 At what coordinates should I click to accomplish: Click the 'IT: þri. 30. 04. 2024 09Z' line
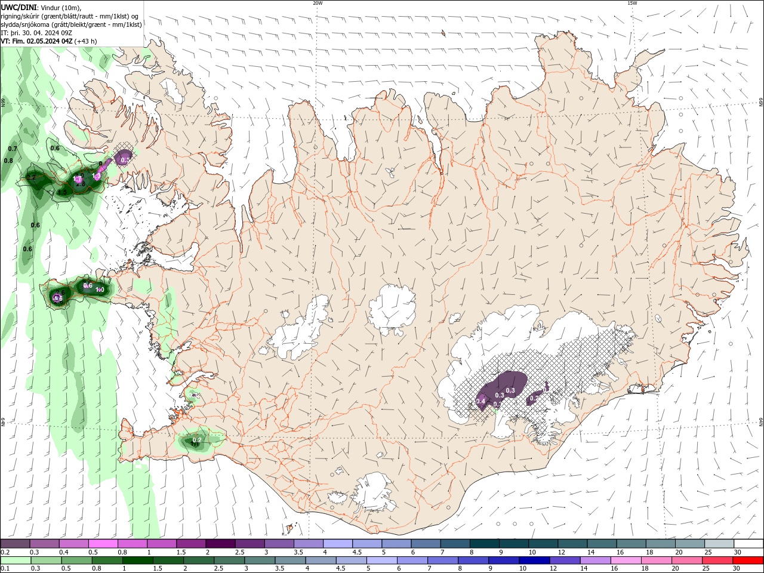(x=36, y=33)
